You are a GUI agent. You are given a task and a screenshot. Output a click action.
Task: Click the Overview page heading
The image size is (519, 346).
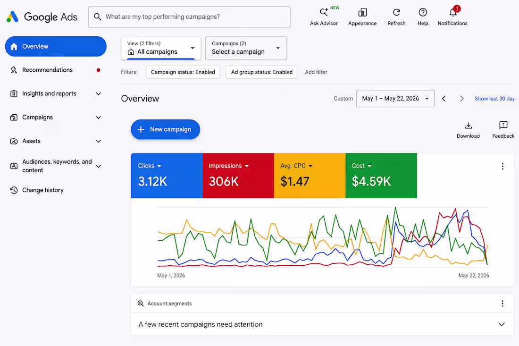coord(140,99)
